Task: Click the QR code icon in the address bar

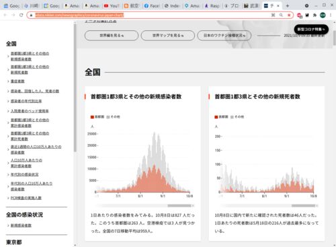Action: pyautogui.click(x=273, y=15)
